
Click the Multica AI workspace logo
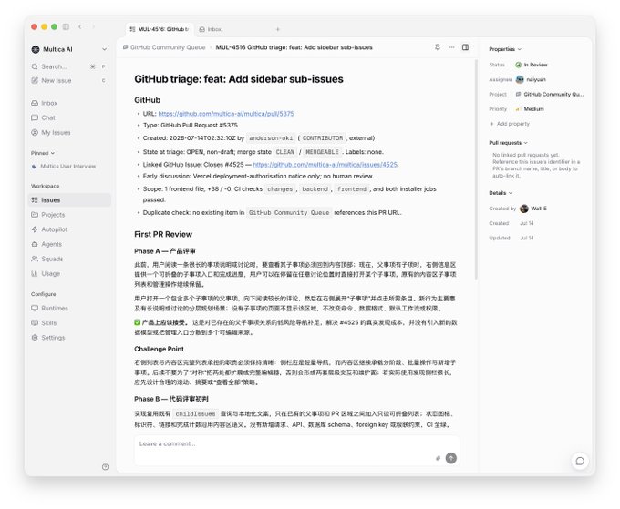point(36,49)
